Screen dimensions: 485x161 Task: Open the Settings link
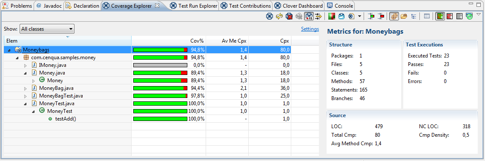(x=310, y=29)
